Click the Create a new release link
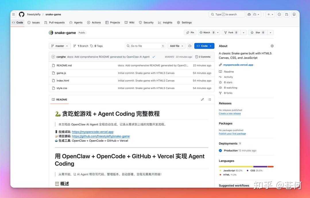Viewport: 310px width, 198px height. click(230, 113)
